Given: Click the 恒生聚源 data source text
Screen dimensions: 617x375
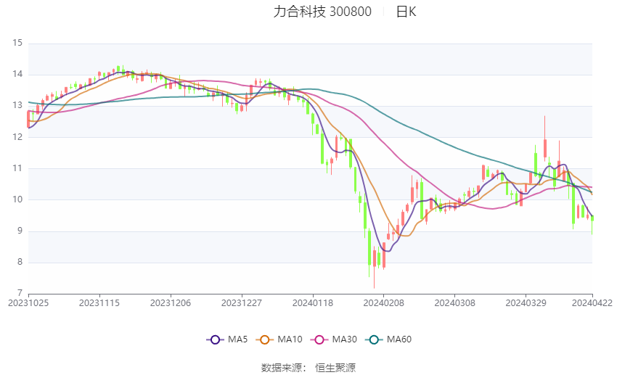Looking at the screenshot, I should (335, 368).
